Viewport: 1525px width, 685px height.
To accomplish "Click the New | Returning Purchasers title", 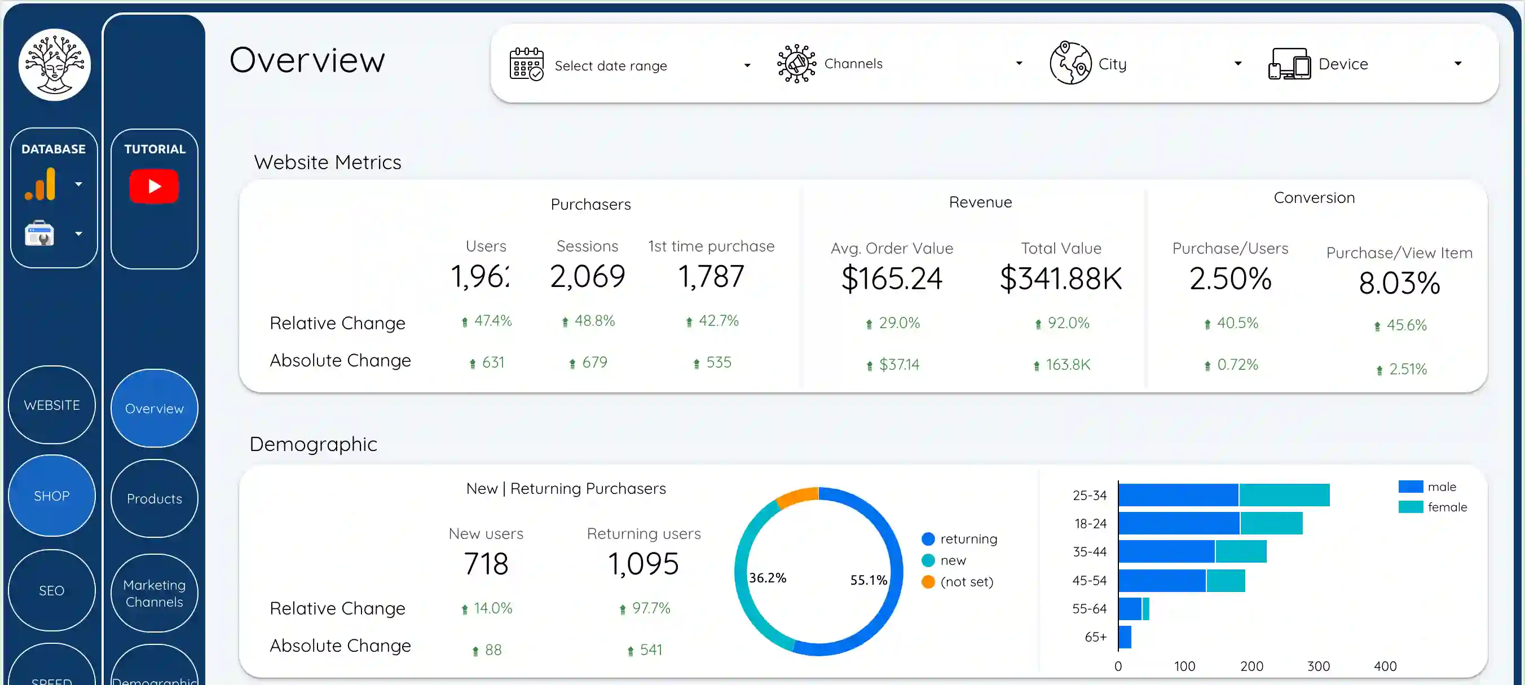I will [566, 488].
